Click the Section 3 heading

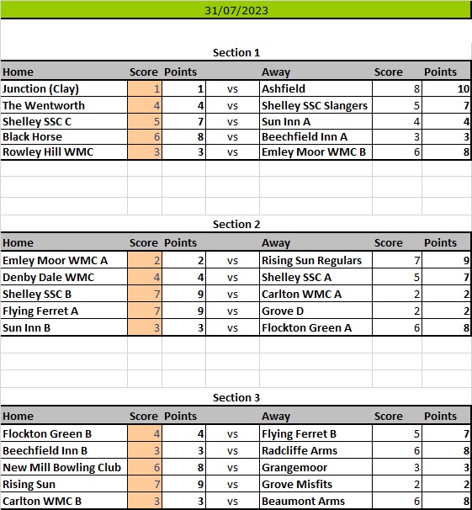point(236,397)
